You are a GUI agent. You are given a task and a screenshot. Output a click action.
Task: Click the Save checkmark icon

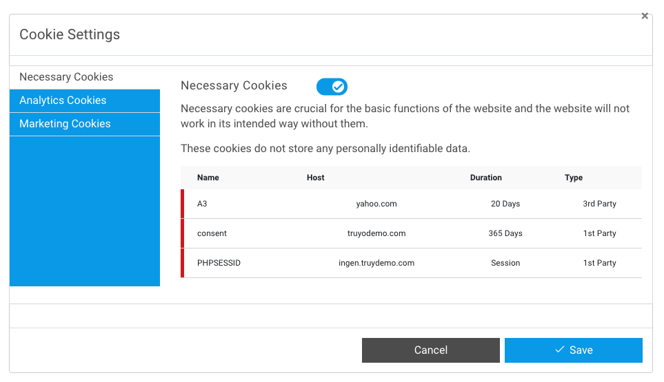pos(560,350)
